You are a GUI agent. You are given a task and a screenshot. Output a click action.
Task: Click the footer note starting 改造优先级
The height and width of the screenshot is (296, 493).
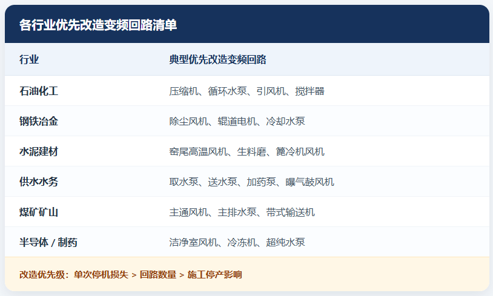(x=130, y=275)
